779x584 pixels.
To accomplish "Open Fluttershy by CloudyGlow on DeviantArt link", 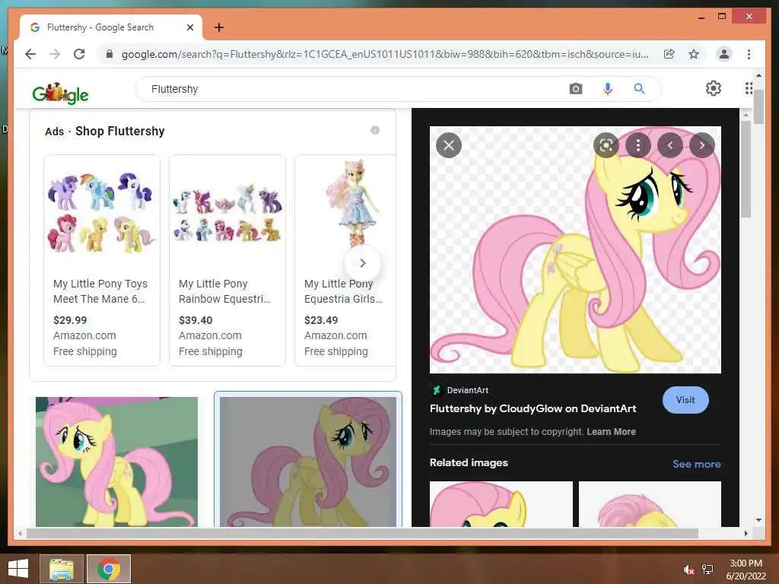I will [x=533, y=408].
